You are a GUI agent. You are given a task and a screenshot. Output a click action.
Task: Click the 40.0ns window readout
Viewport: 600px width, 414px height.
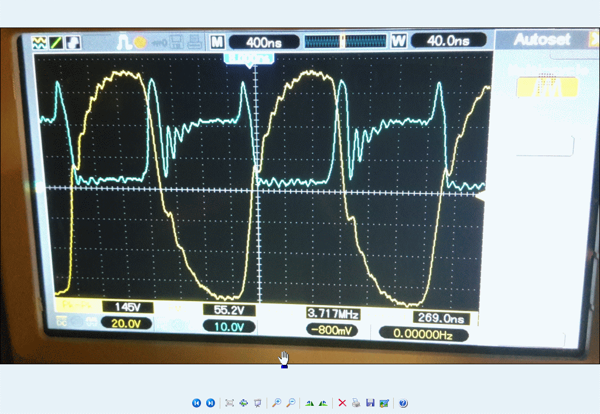(x=448, y=41)
